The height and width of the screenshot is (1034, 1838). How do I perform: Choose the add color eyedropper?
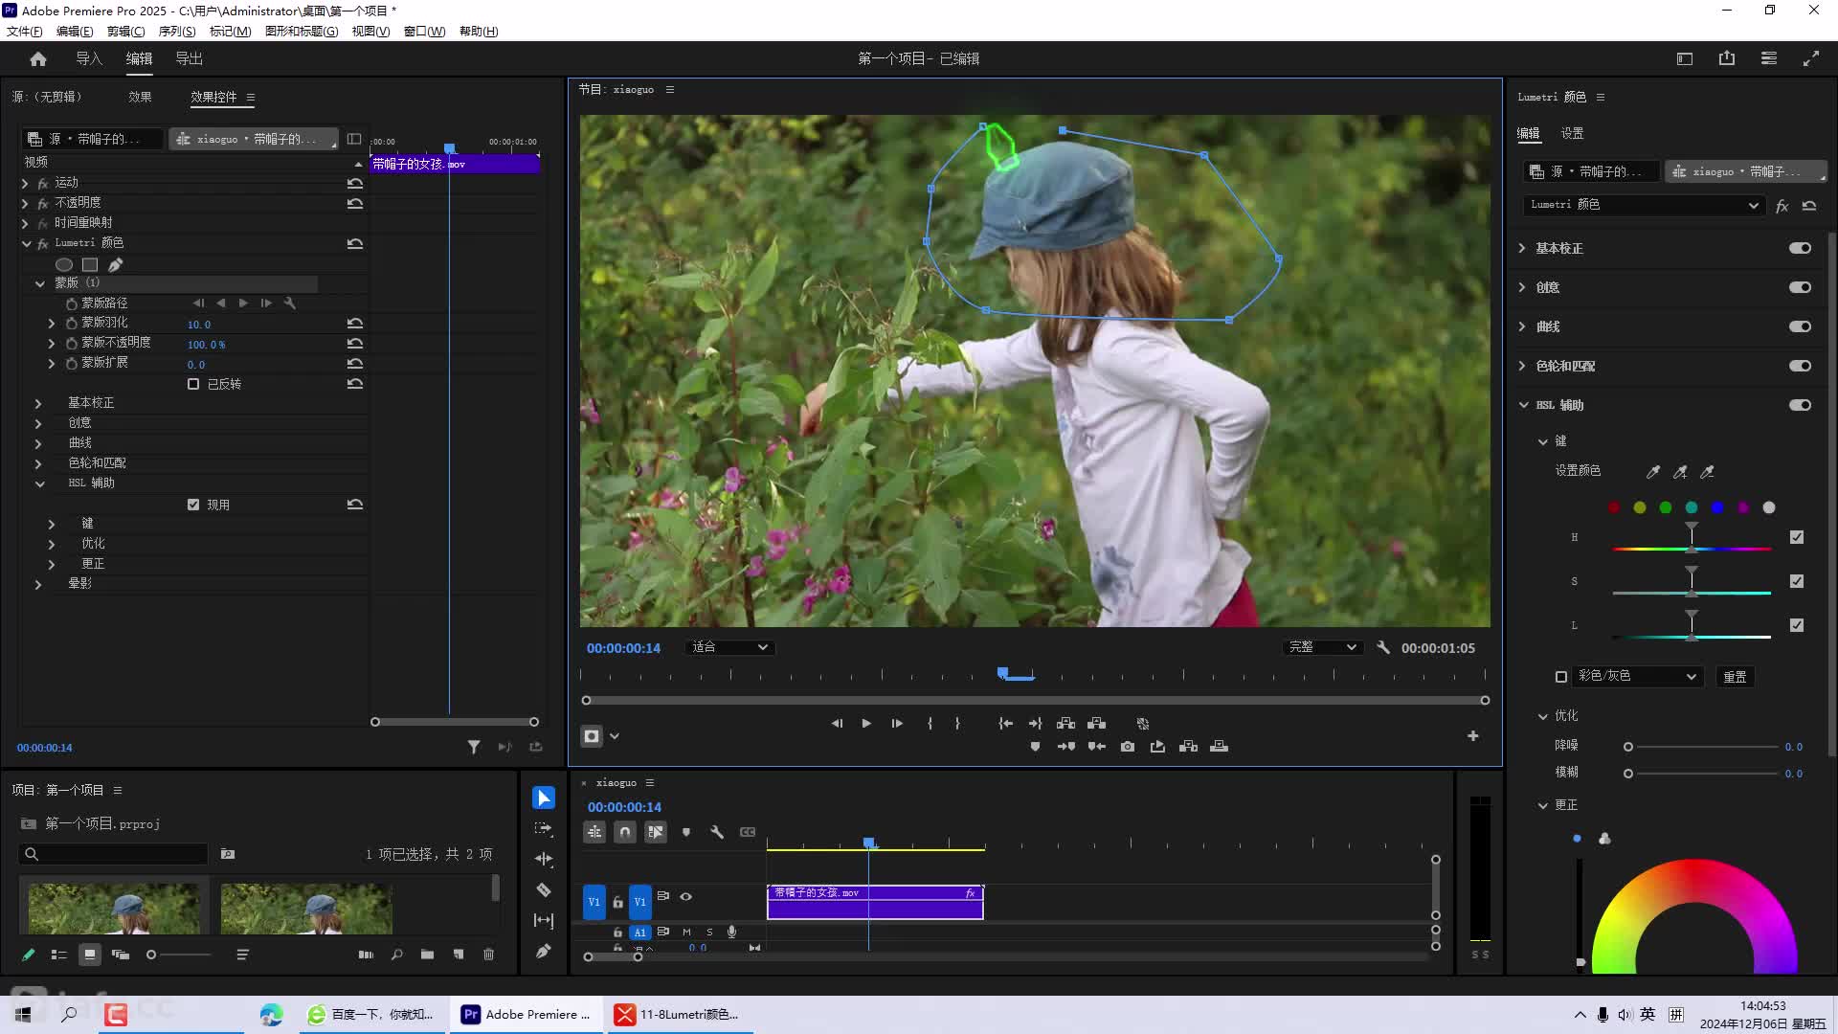coord(1680,471)
